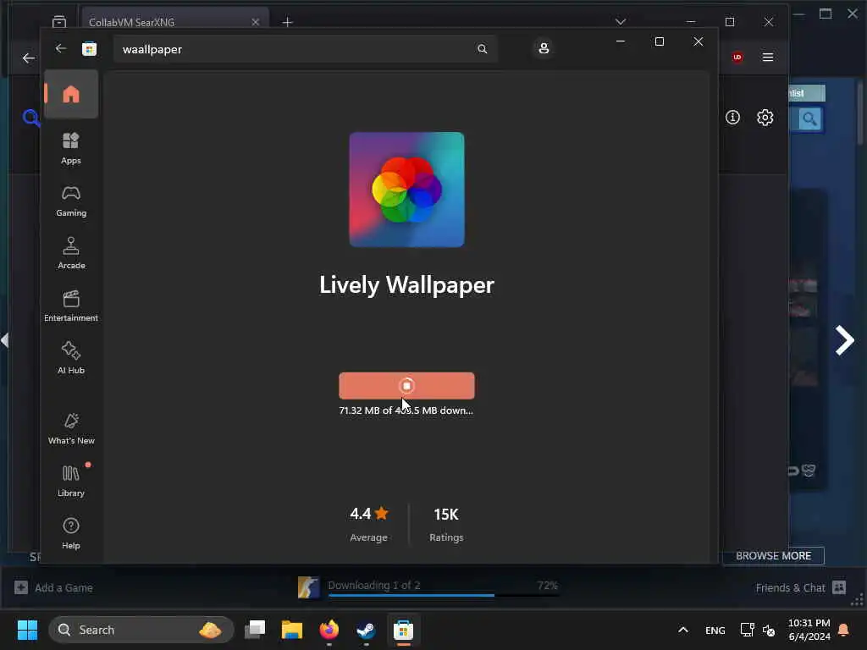Open Store Help
Viewport: 867px width, 650px height.
click(71, 533)
